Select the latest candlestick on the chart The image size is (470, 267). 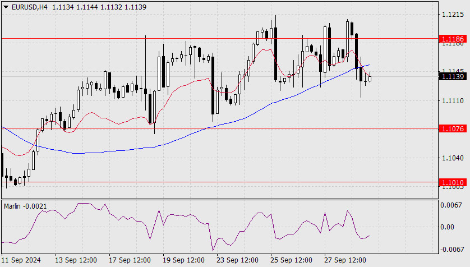tap(370, 79)
